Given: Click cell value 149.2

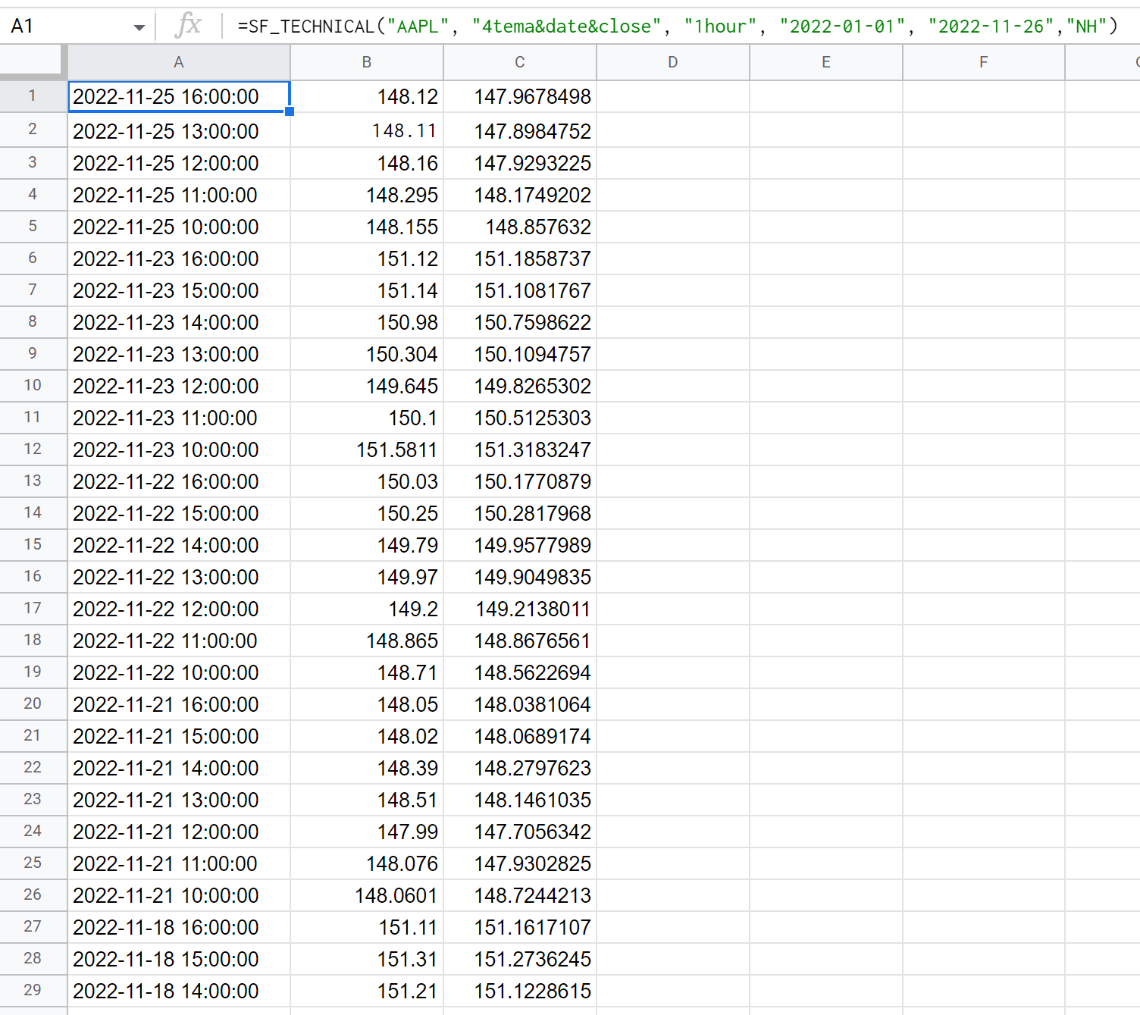Looking at the screenshot, I should [367, 609].
